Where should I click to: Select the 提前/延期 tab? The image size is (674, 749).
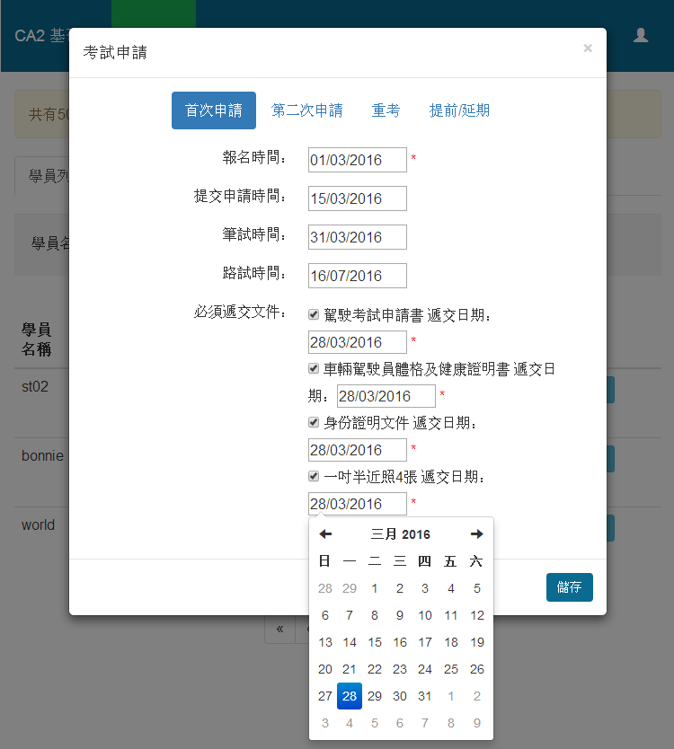point(459,110)
